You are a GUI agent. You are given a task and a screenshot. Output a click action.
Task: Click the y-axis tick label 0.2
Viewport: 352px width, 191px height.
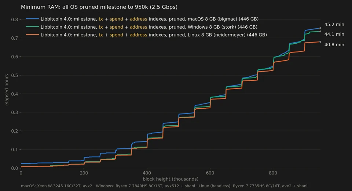(x=15, y=131)
